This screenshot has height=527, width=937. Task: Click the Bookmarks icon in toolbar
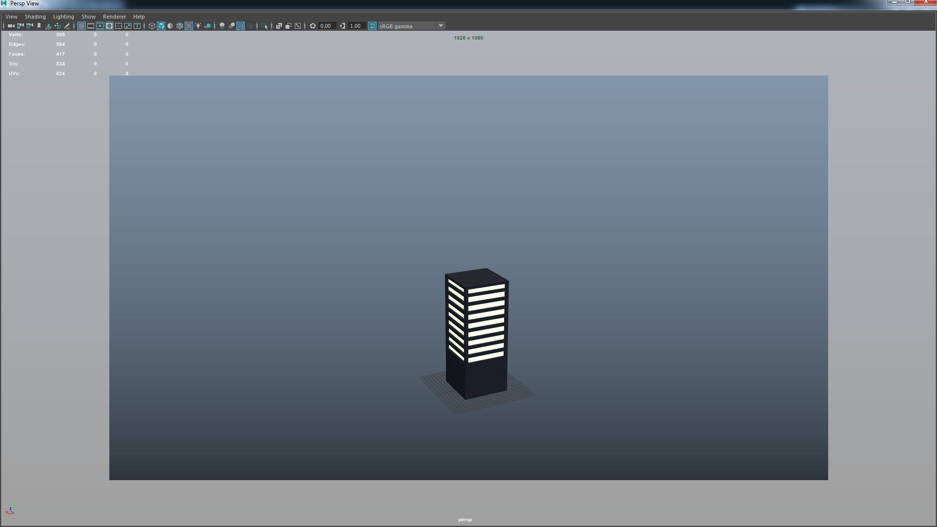[39, 26]
